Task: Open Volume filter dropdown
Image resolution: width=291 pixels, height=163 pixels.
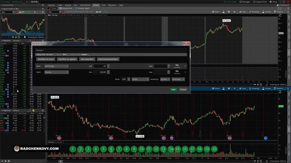Action: coord(56,72)
